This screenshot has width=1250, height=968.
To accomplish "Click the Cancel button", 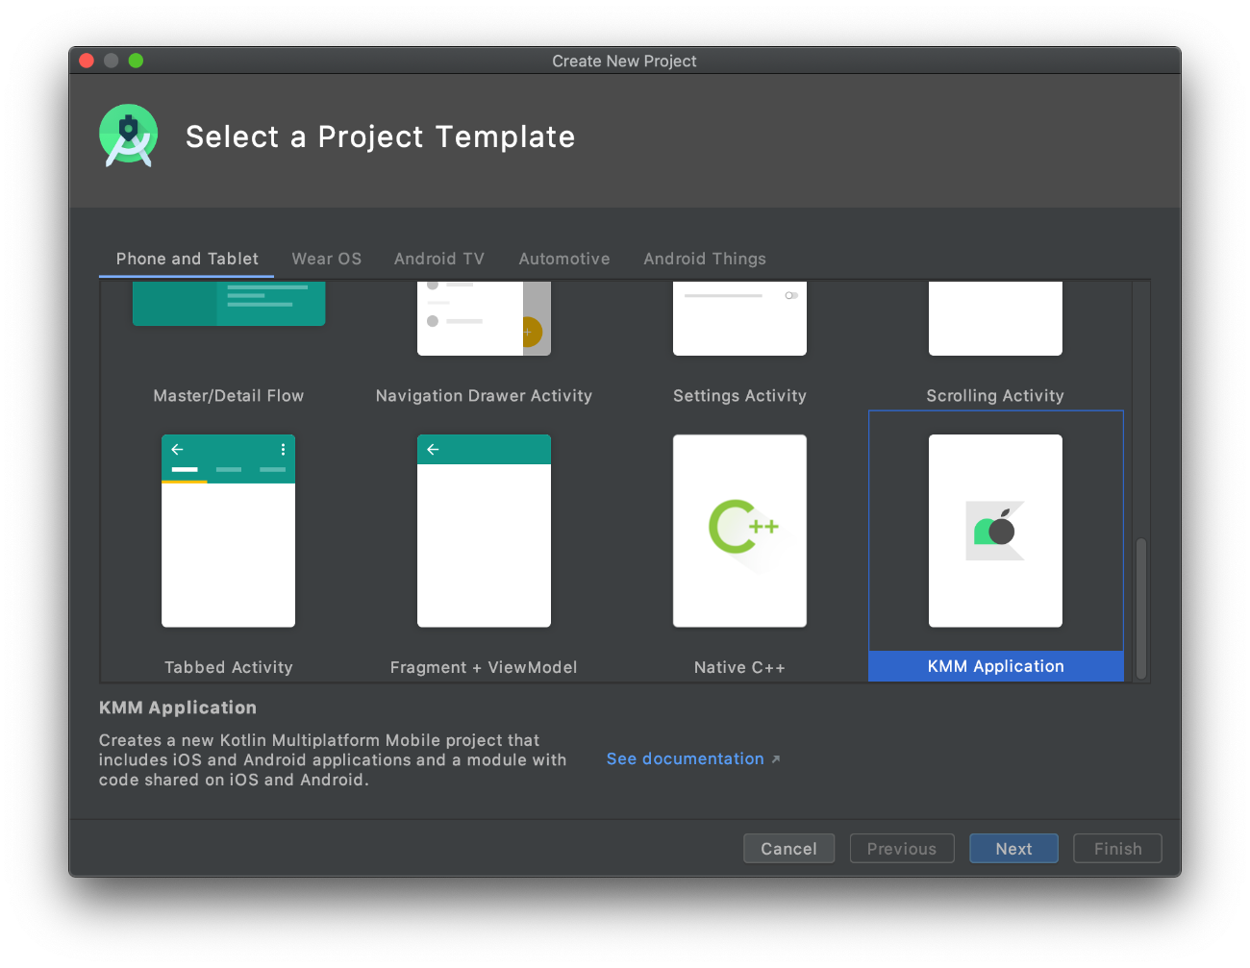I will [x=788, y=849].
